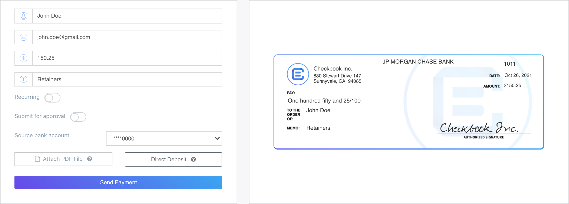Click the name field containing John Doe

[127, 16]
